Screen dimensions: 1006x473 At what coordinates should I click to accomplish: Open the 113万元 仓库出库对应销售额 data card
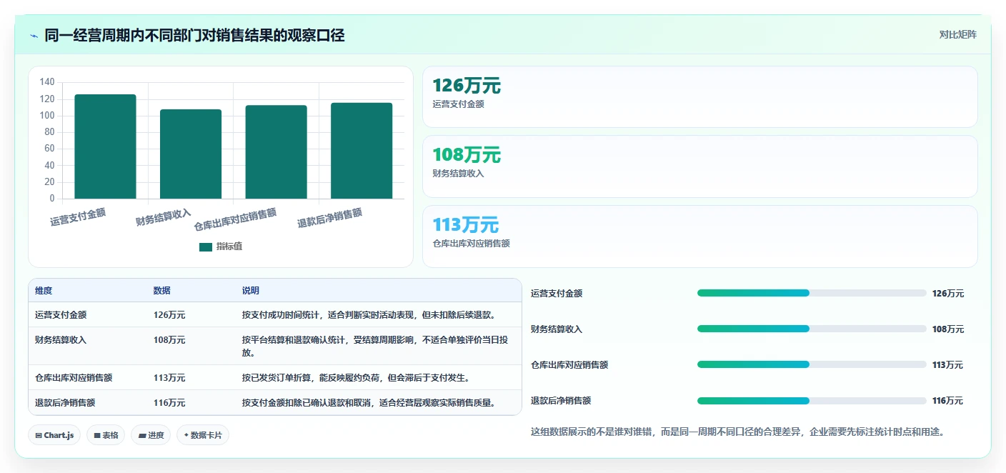(699, 236)
